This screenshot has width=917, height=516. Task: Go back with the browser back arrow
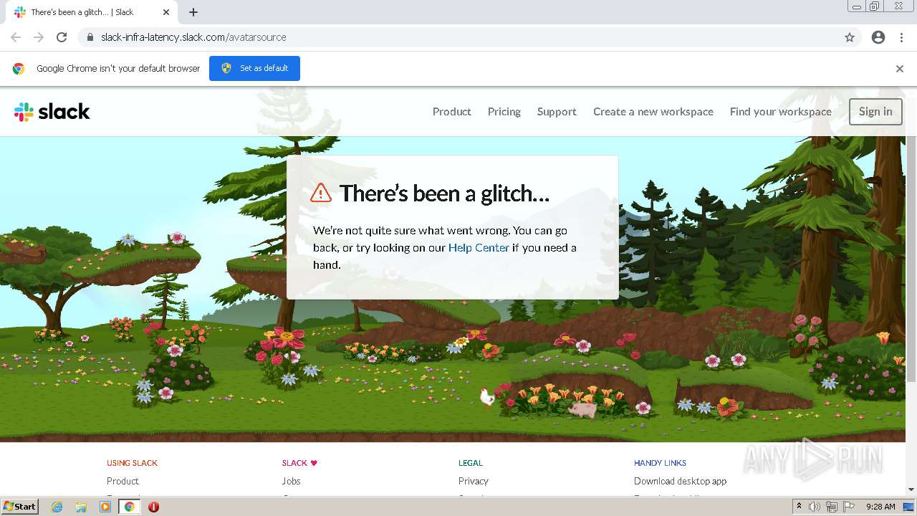(x=16, y=37)
